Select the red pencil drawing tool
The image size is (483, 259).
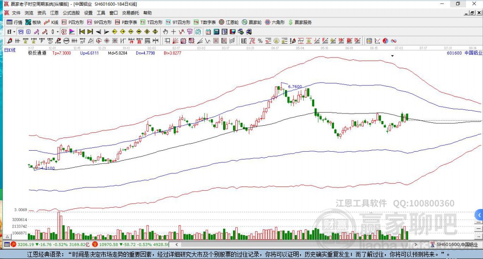[9, 41]
